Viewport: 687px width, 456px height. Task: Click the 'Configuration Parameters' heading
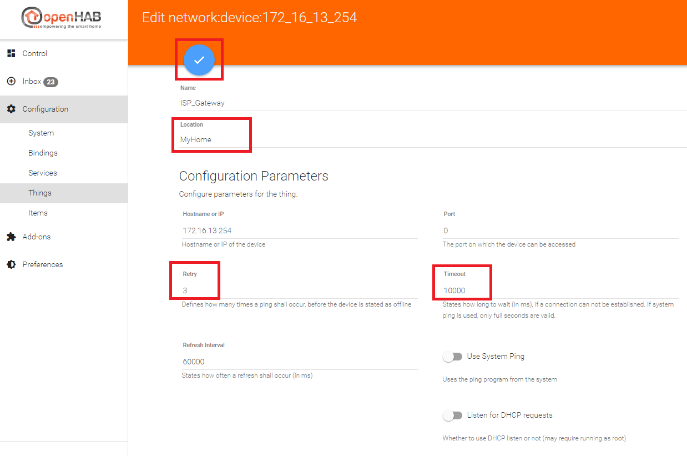[x=254, y=176]
